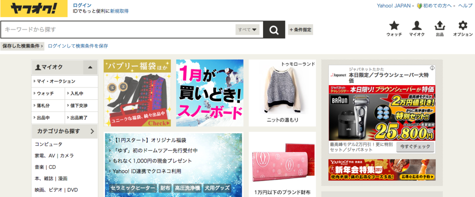Click the トゥモローランド label

[x=298, y=64]
